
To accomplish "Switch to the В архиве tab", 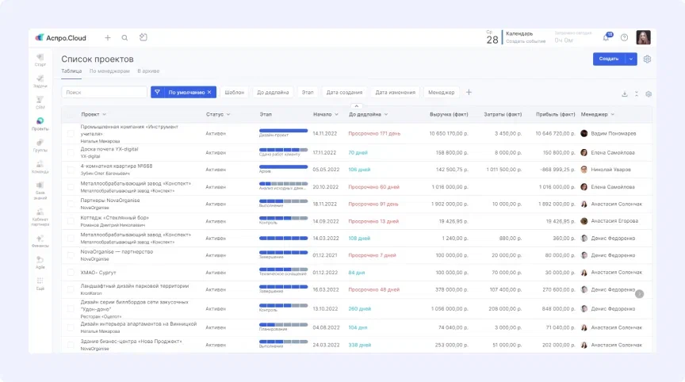I will [x=148, y=71].
